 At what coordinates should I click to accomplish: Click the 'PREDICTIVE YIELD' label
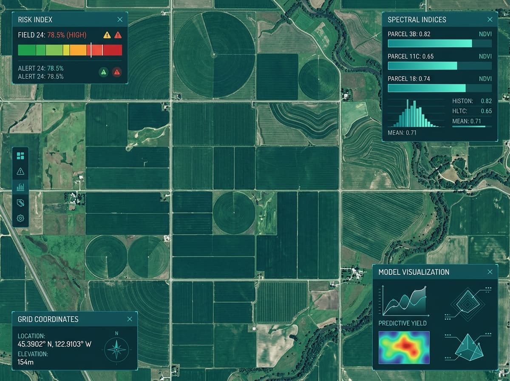[x=402, y=323]
